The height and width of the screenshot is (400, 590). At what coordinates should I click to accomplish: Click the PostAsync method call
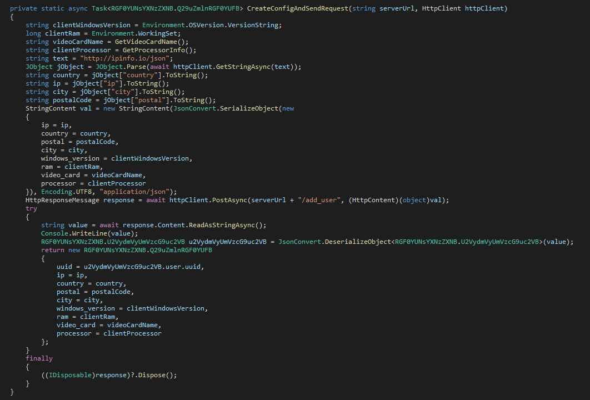228,200
